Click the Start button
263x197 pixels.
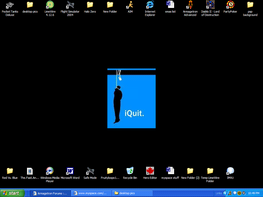point(12,193)
